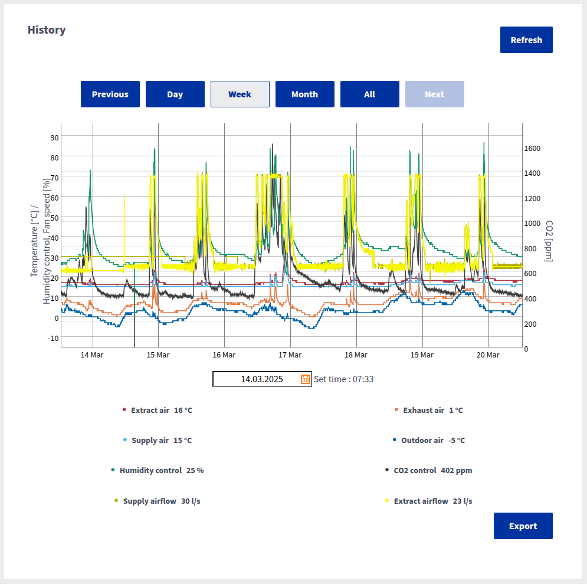This screenshot has width=587, height=584.
Task: Hide the Extract airflow series
Action: [428, 501]
